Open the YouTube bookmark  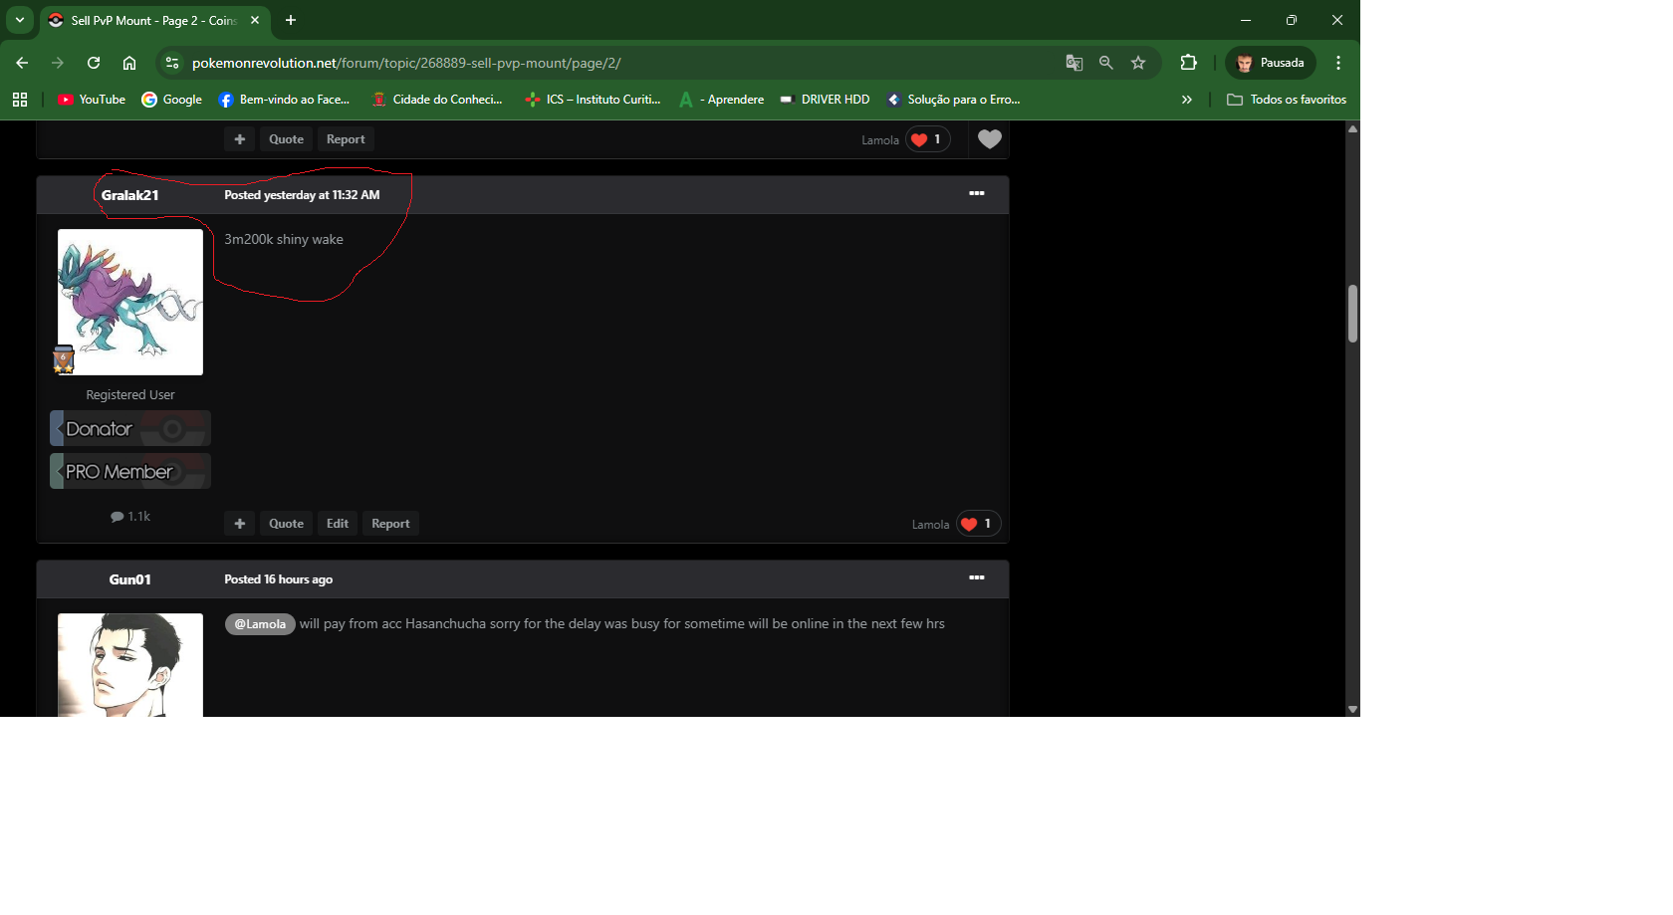pos(92,100)
